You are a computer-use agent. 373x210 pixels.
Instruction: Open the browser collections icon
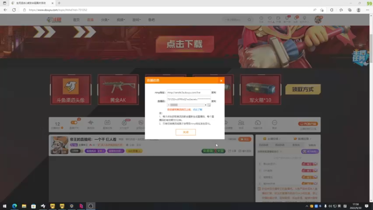(x=350, y=10)
